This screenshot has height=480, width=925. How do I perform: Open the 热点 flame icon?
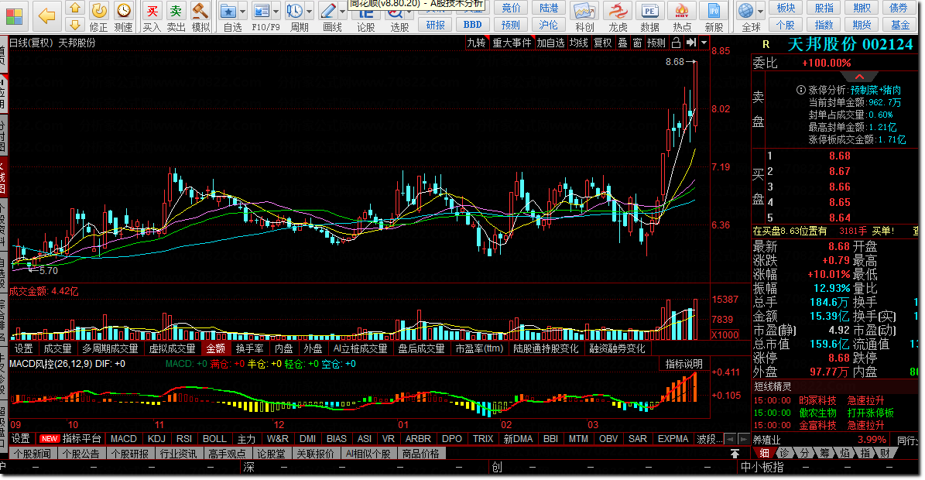pos(682,11)
